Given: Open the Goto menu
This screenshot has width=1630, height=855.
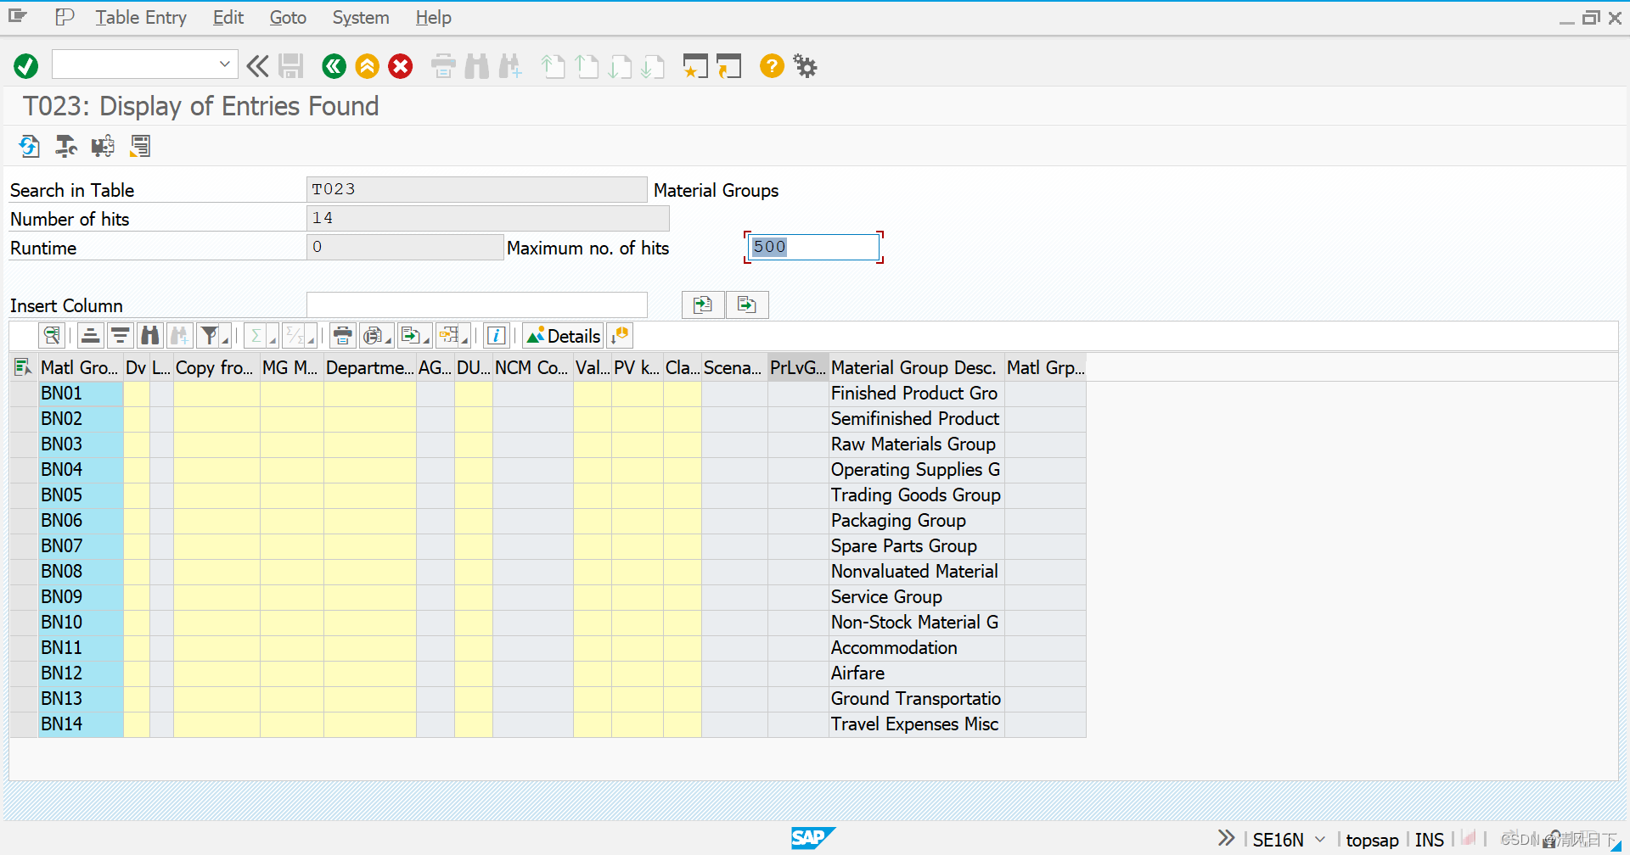Looking at the screenshot, I should [x=287, y=17].
